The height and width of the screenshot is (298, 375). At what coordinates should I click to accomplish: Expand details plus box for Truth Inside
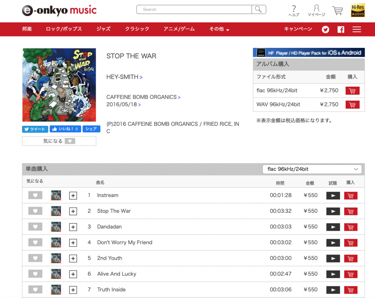click(73, 290)
